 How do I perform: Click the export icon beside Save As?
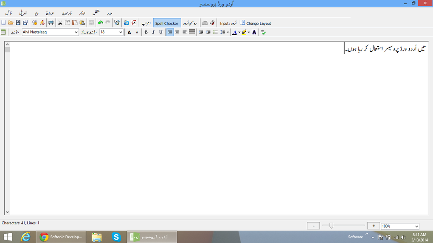point(34,22)
